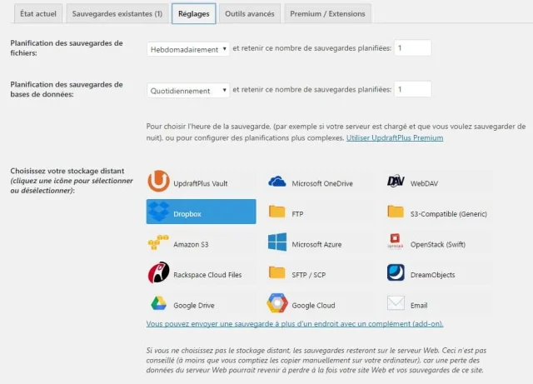The height and width of the screenshot is (384, 533).
Task: Pick the Rackspace Cloud Files icon
Action: (x=158, y=273)
